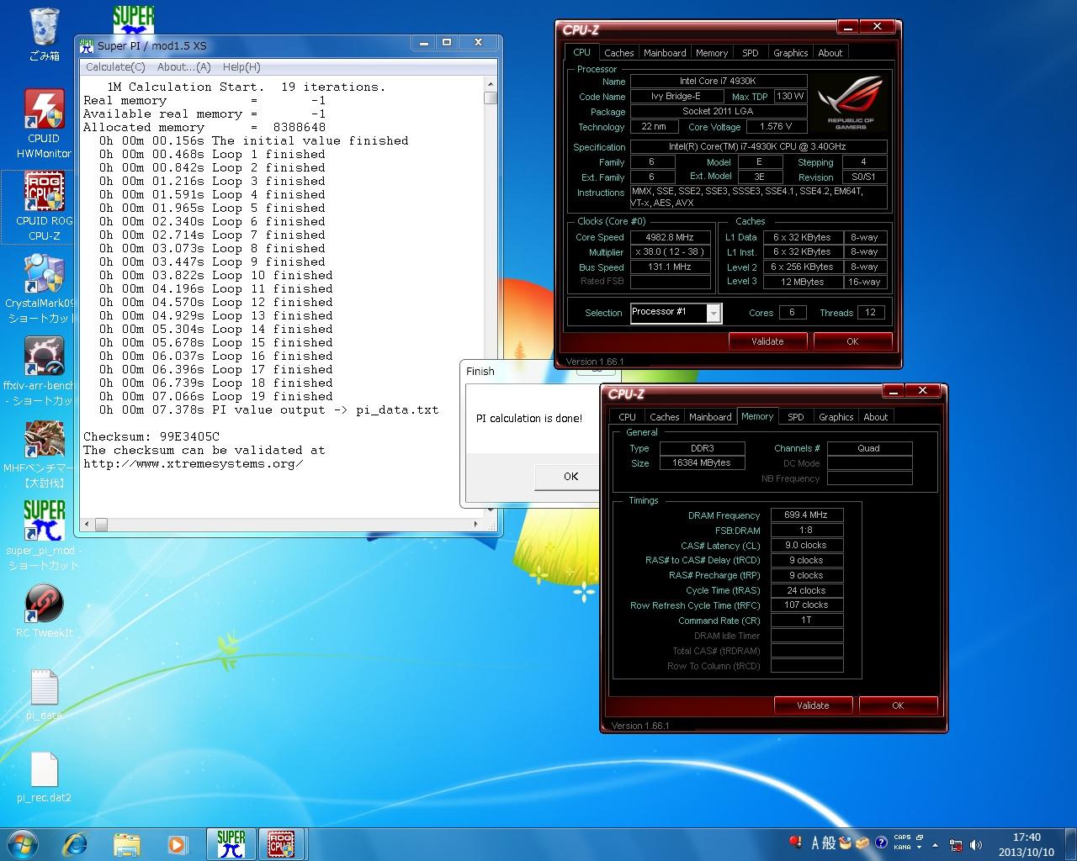Open About tab in upper CPU-Z window
Viewport: 1077px width, 861px height.
tap(830, 53)
